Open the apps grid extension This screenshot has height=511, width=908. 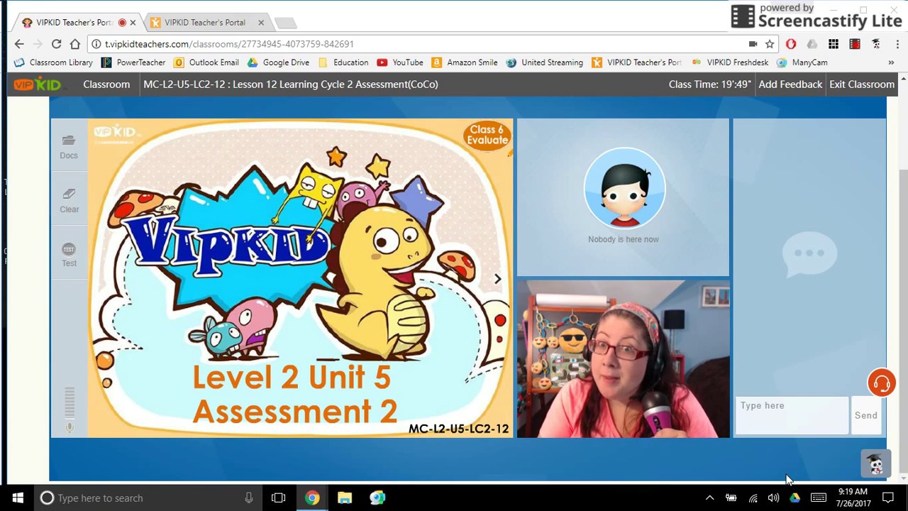834,44
